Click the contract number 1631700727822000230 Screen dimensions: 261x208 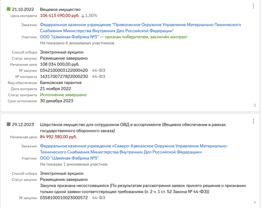pyautogui.click(x=64, y=76)
